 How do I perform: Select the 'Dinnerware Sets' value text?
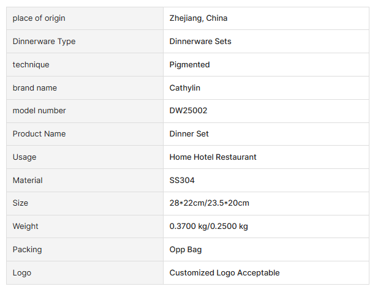pos(200,42)
